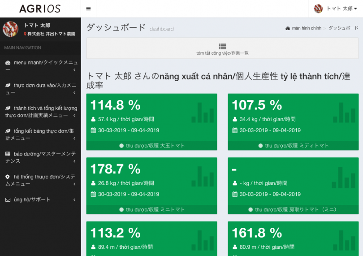Open ủng hộ/サポート menu item
Viewport: 363px width, 256px height.
point(40,200)
